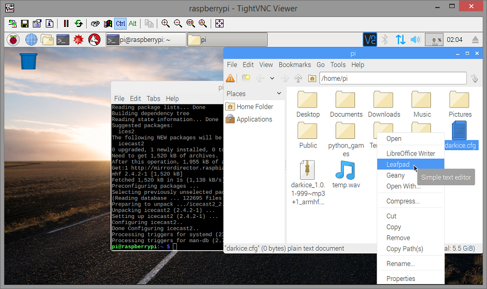This screenshot has height=289, width=487.
Task: Open Edit menu in terminal window
Action: click(135, 98)
